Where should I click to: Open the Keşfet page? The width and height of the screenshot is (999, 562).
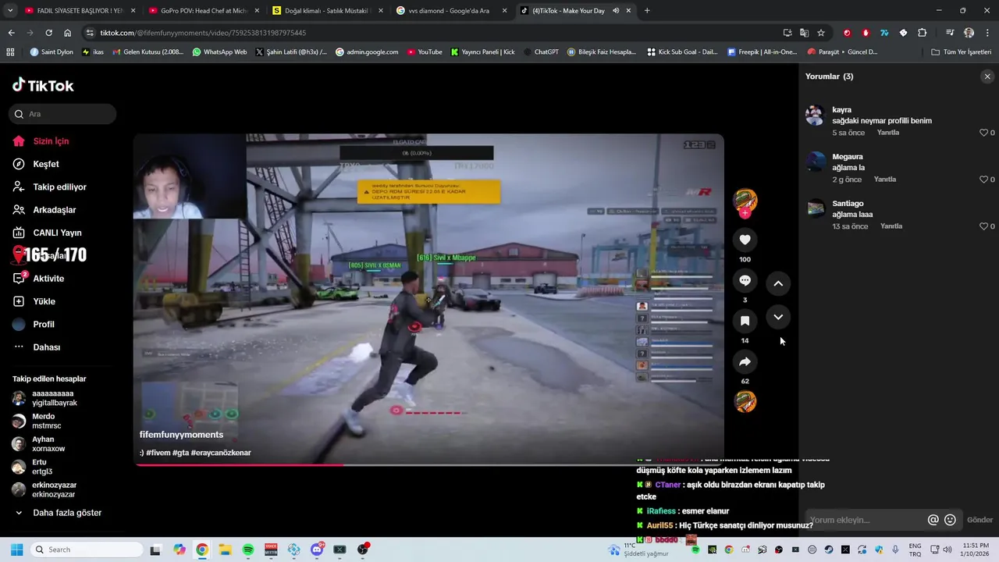(x=46, y=164)
